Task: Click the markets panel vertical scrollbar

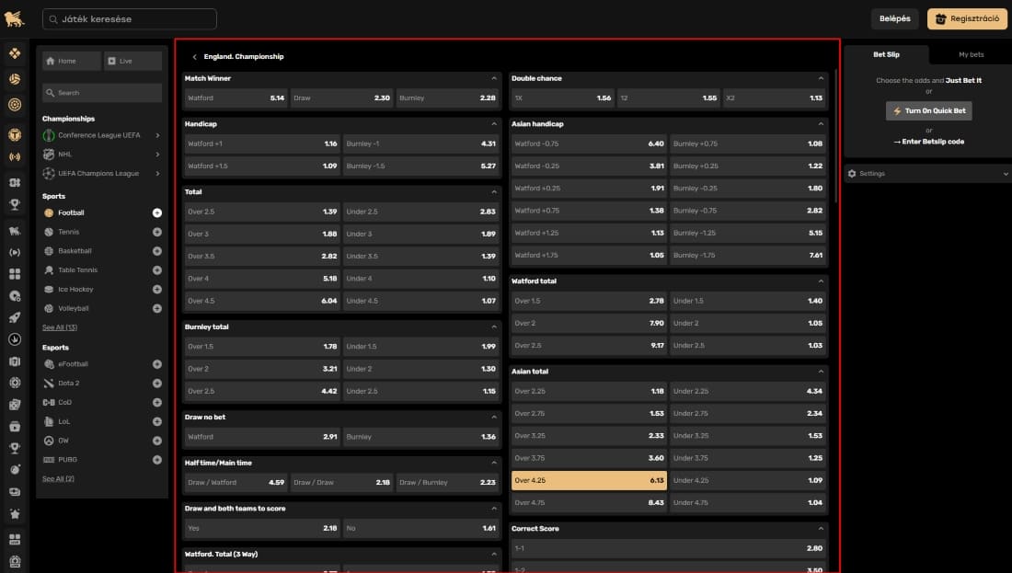Action: click(x=835, y=135)
